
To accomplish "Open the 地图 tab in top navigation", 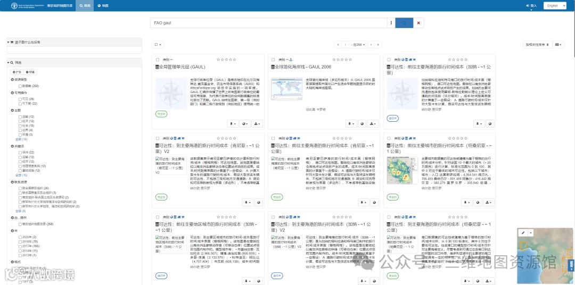I will tap(103, 5).
